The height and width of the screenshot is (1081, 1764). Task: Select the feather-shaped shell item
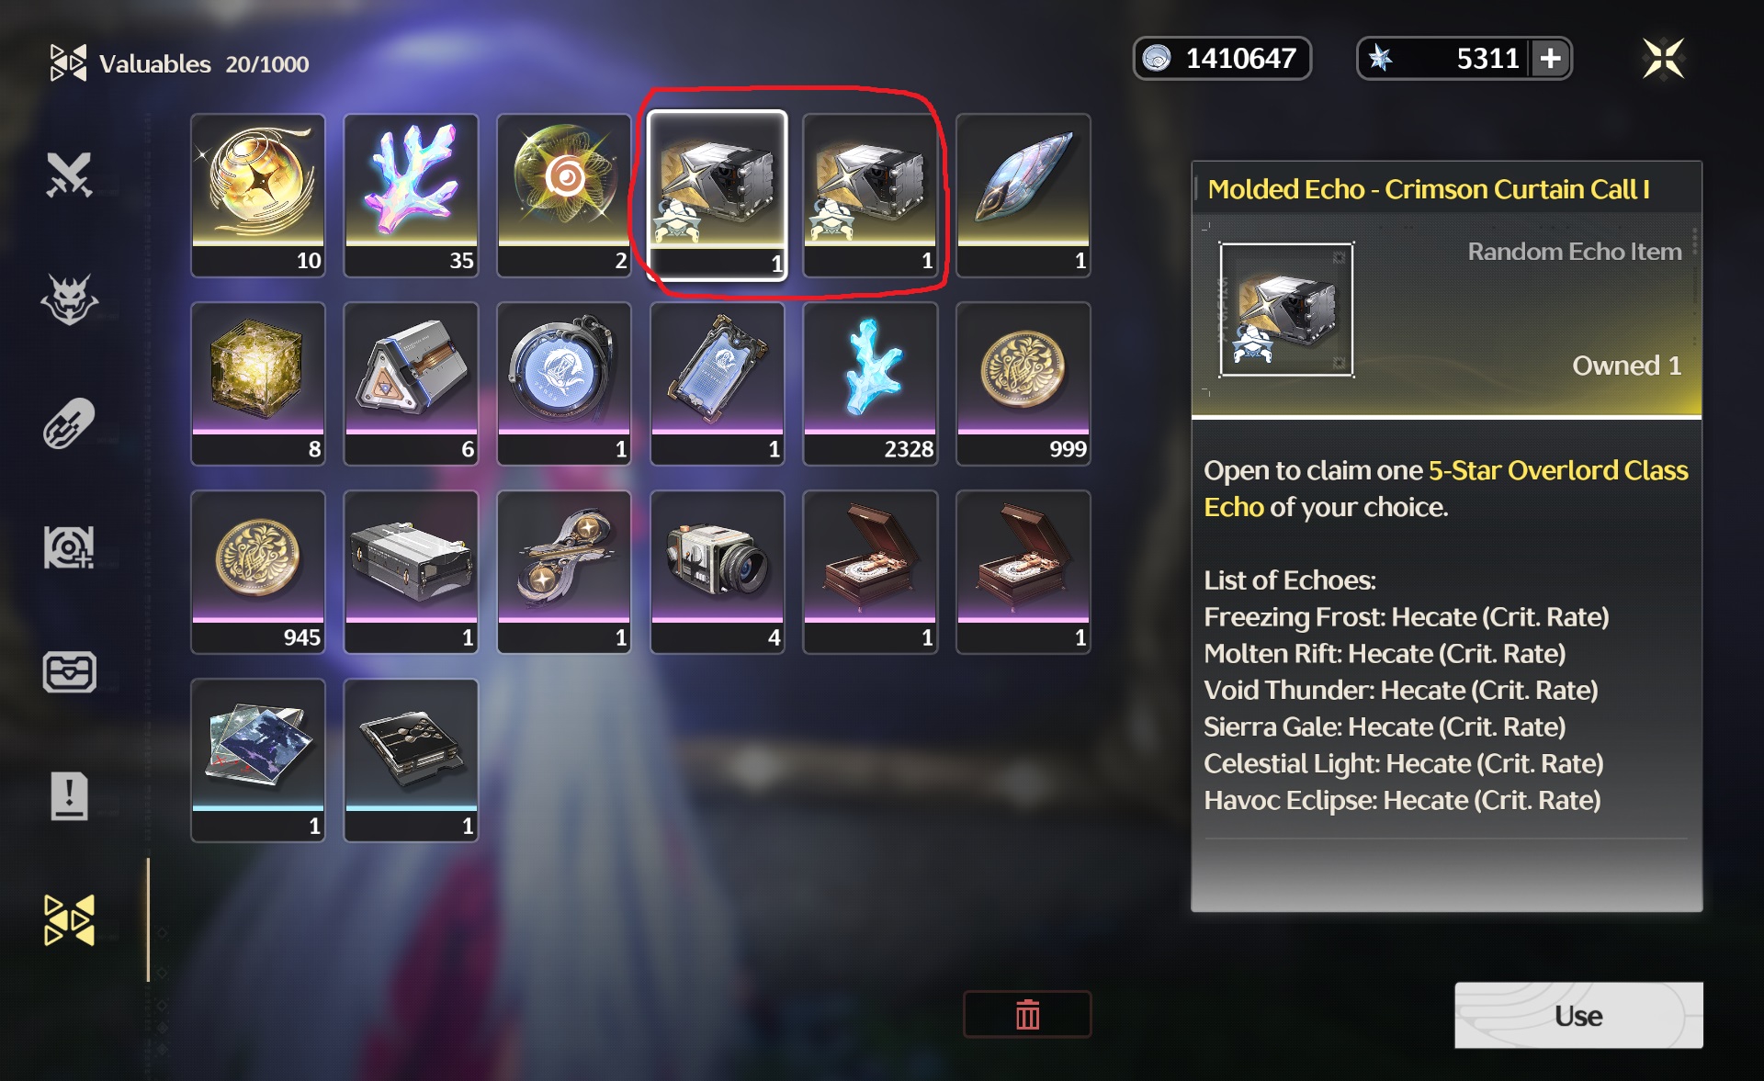pos(1023,196)
